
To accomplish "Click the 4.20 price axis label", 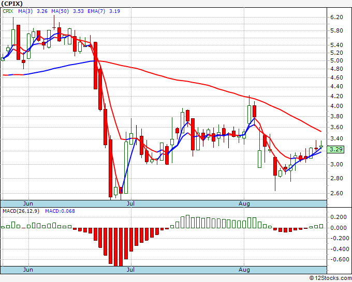I will (x=336, y=96).
